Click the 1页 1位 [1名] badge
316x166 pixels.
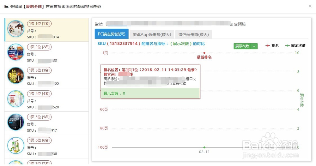point(39,24)
